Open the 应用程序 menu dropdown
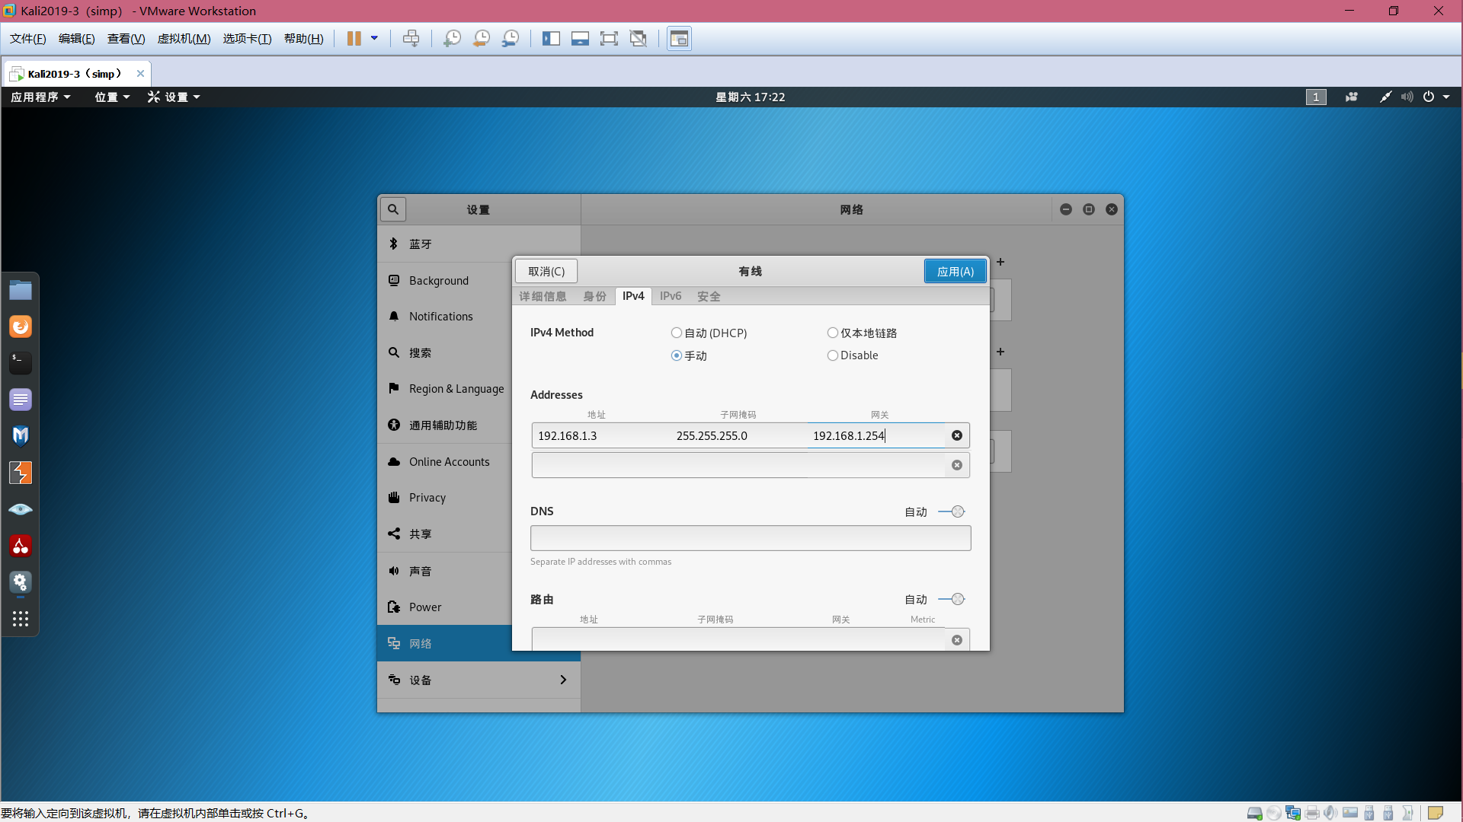Viewport: 1463px width, 822px height. (x=40, y=97)
